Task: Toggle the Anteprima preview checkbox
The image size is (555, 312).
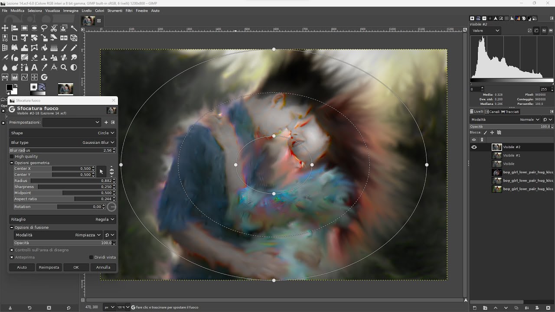Action: pos(12,257)
